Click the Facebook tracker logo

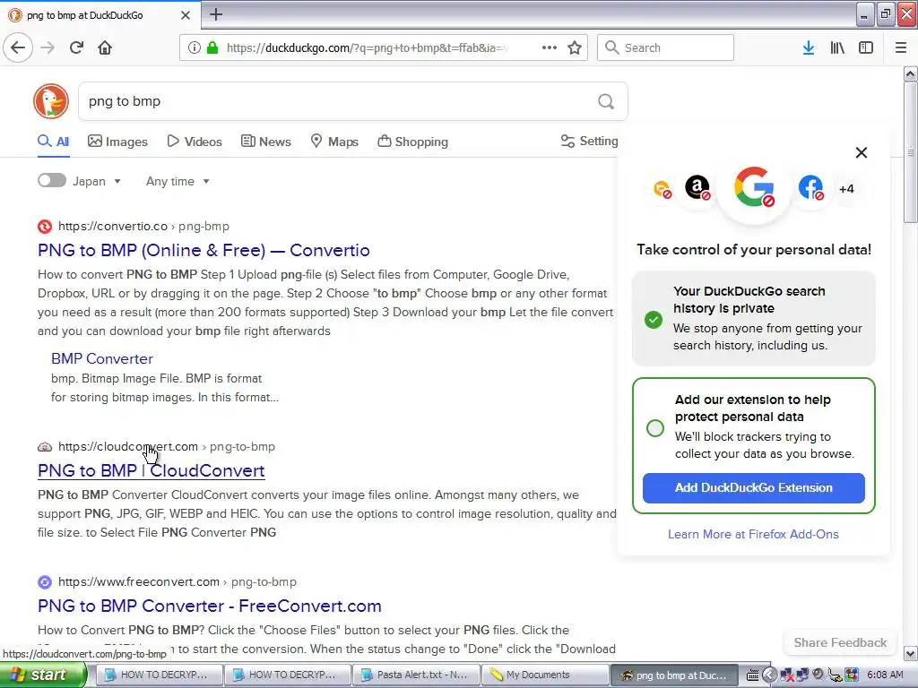point(810,188)
